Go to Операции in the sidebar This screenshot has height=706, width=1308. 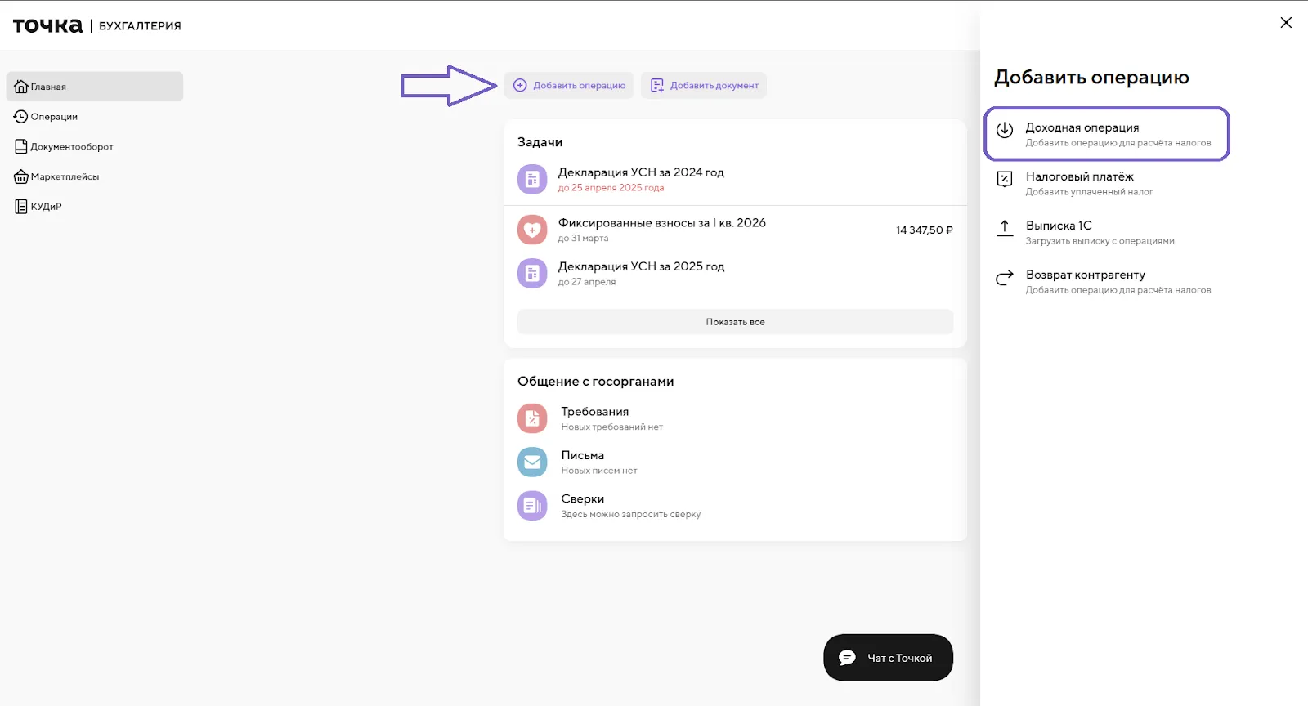(x=54, y=117)
